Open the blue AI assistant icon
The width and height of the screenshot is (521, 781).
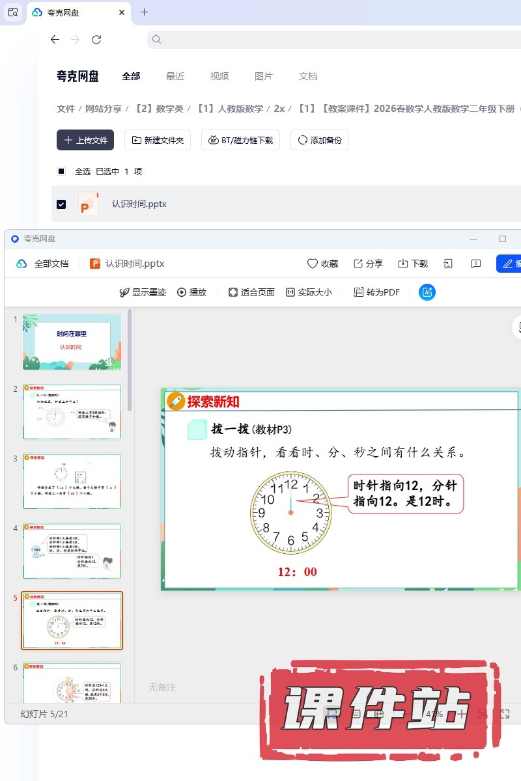[427, 292]
